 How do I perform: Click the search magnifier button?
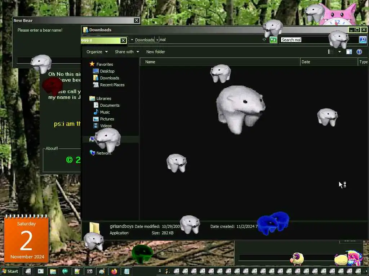tap(363, 40)
